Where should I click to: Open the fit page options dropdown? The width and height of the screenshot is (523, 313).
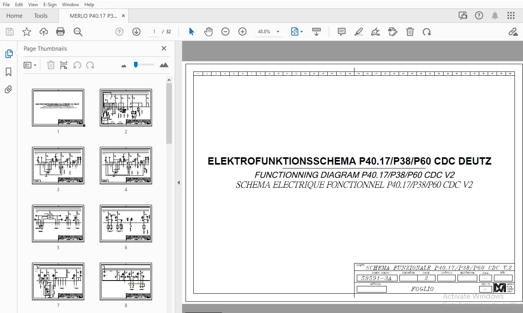(297, 32)
